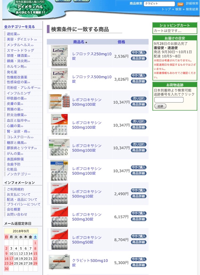200x275 pixels.
Task: Expand the 胃腸の薬 category
Action: [x=15, y=110]
